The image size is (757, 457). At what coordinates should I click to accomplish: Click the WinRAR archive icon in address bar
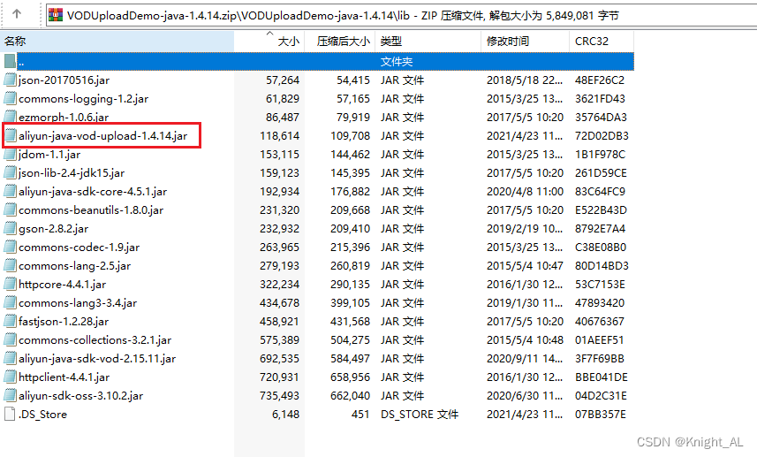(x=56, y=15)
